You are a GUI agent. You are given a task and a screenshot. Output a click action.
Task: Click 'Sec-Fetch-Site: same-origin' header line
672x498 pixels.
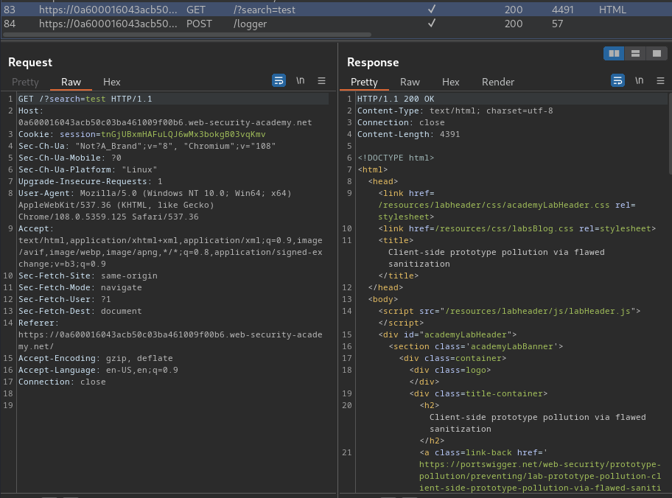coord(88,276)
